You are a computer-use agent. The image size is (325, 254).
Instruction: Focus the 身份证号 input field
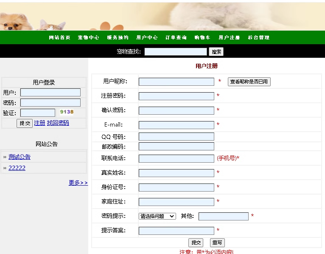pyautogui.click(x=177, y=187)
